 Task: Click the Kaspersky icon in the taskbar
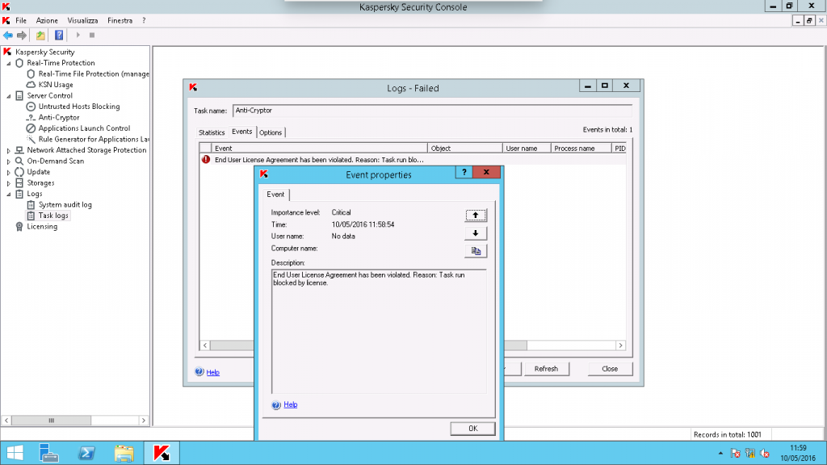tap(162, 453)
